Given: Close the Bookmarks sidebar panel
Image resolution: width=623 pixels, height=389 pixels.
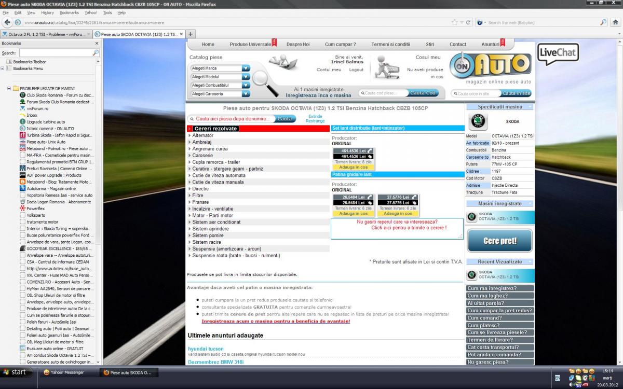Looking at the screenshot, I should coord(97,44).
